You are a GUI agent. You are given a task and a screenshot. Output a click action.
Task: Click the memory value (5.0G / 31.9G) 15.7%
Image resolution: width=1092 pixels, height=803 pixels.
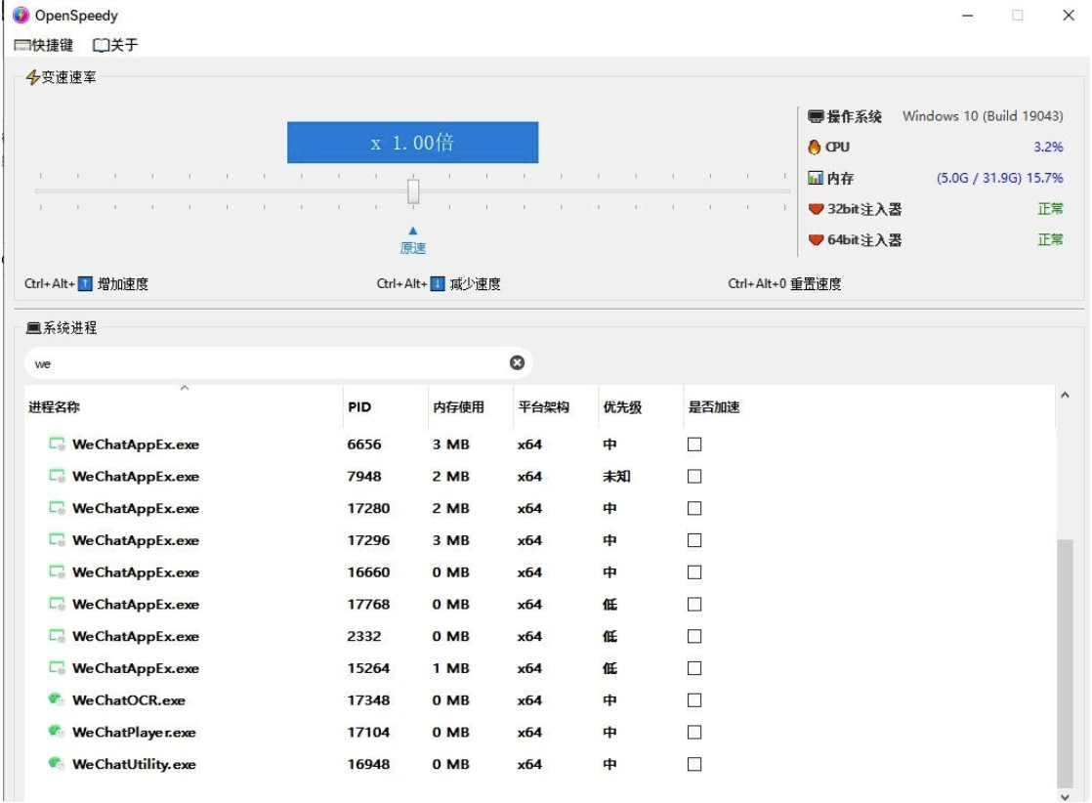click(x=1000, y=178)
